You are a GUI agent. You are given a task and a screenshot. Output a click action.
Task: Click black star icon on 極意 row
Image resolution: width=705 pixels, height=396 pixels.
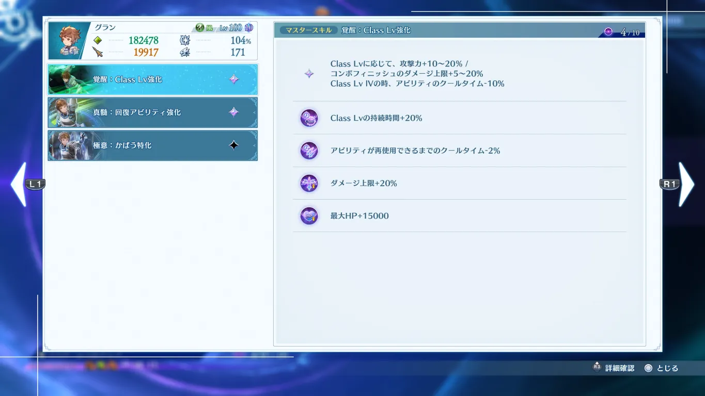(x=234, y=145)
